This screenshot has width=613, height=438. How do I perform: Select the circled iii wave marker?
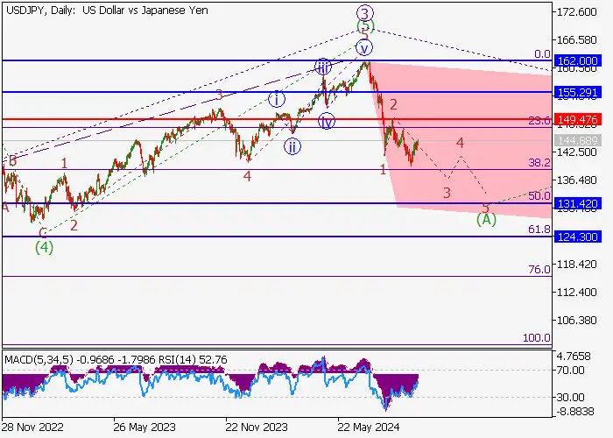click(323, 67)
